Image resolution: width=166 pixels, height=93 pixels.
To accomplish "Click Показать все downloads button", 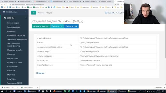I will tap(158, 87).
